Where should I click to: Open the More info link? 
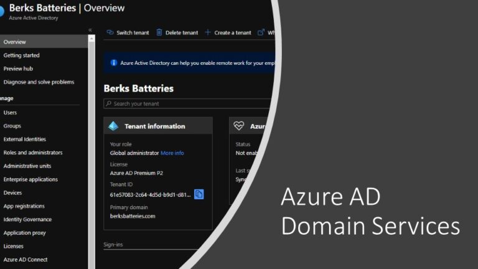[172, 153]
